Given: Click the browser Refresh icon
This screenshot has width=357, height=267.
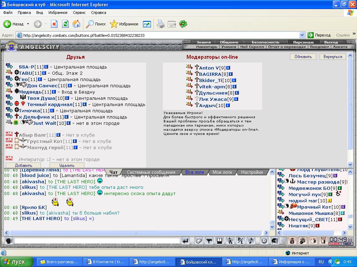Looking at the screenshot, I should click(65, 24).
